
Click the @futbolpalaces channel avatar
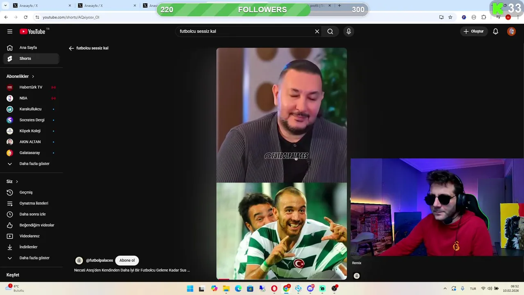pos(79,261)
